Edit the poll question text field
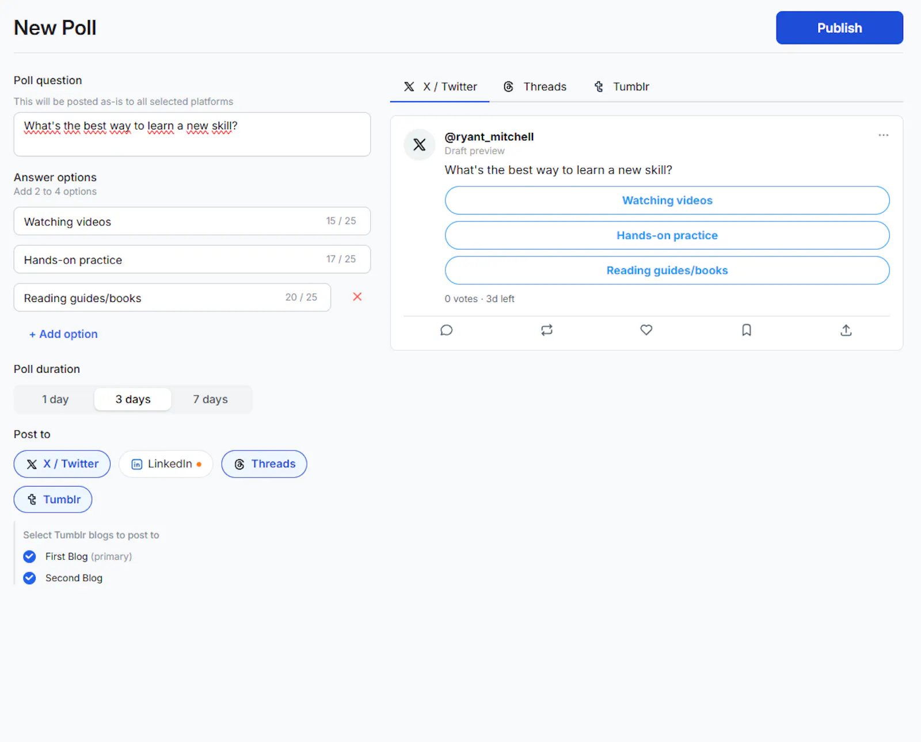 [x=192, y=134]
